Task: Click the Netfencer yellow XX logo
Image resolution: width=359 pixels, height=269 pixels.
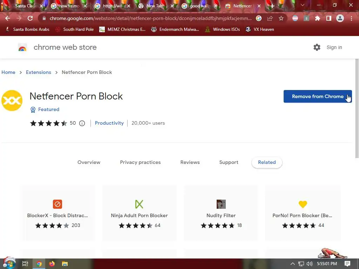Action: pyautogui.click(x=12, y=101)
